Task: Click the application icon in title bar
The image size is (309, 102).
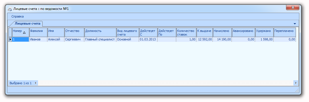Action: click(10, 9)
